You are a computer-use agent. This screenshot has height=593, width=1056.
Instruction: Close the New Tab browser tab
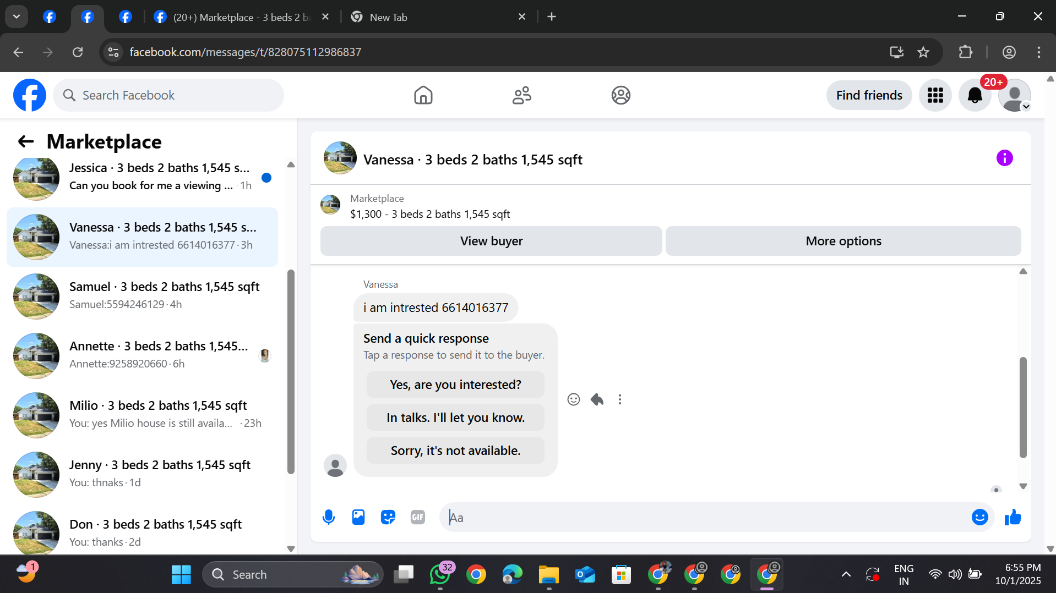point(522,17)
